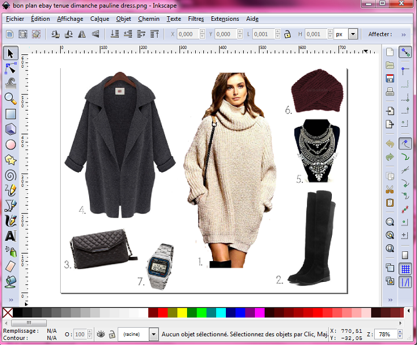417x345 pixels.
Task: Open the Chemin menu
Action: tap(149, 19)
